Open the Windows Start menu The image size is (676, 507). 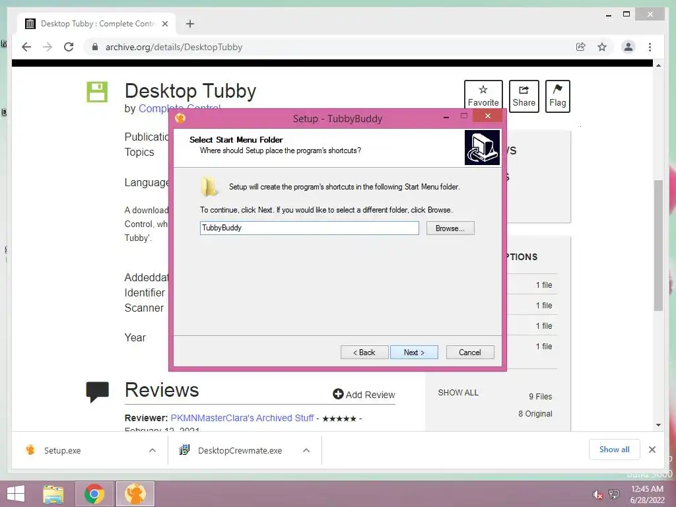16,494
